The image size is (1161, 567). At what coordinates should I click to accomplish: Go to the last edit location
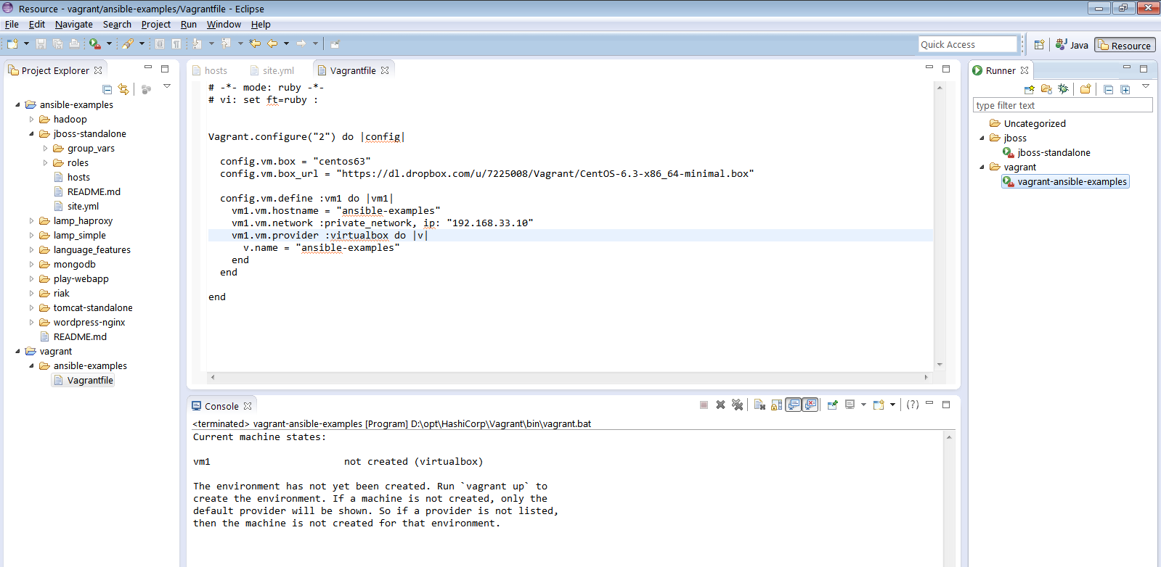click(255, 44)
